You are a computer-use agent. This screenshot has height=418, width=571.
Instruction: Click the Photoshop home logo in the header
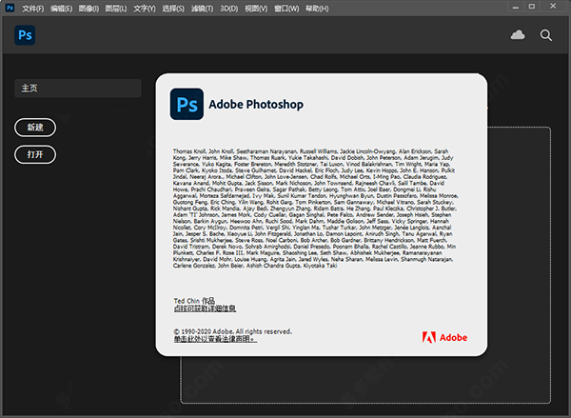point(25,35)
